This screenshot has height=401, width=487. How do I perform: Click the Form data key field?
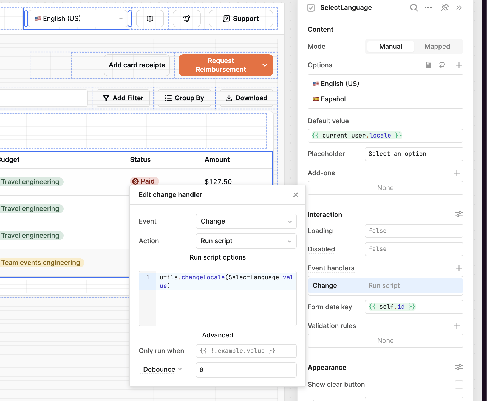point(414,307)
